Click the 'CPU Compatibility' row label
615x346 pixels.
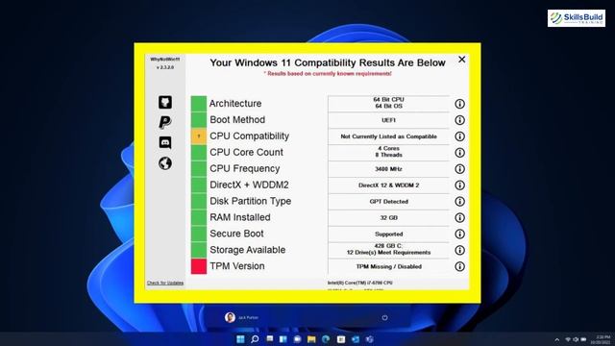click(249, 136)
